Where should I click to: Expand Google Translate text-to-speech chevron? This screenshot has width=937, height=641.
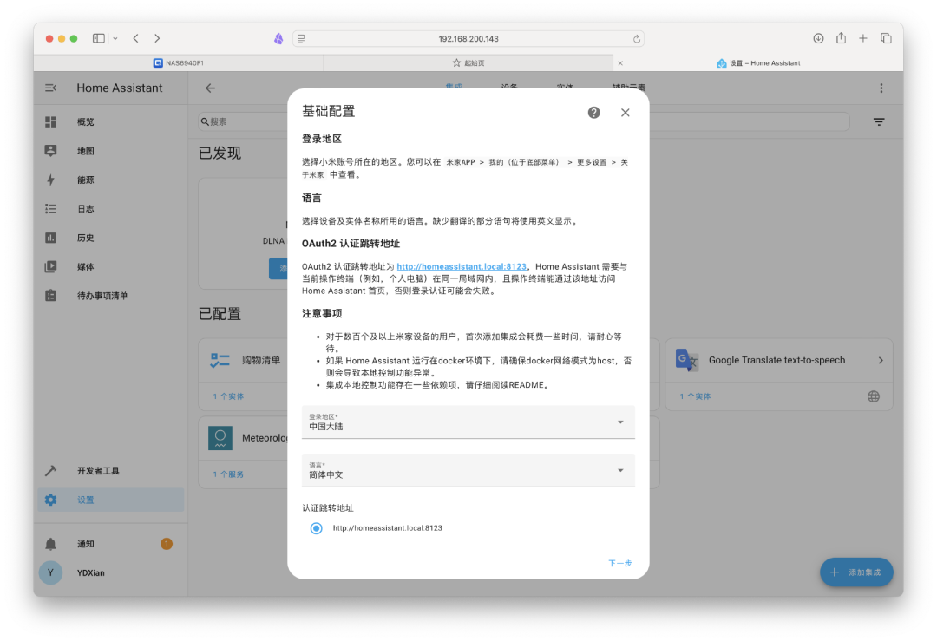880,360
